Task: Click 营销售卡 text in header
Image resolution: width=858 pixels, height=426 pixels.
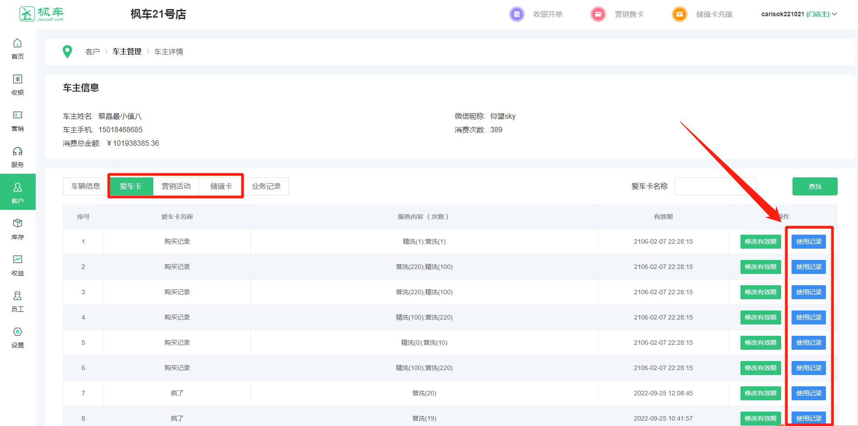Action: [629, 14]
